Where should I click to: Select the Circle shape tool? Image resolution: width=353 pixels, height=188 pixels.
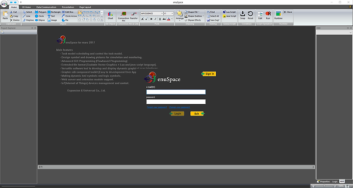[39, 16]
